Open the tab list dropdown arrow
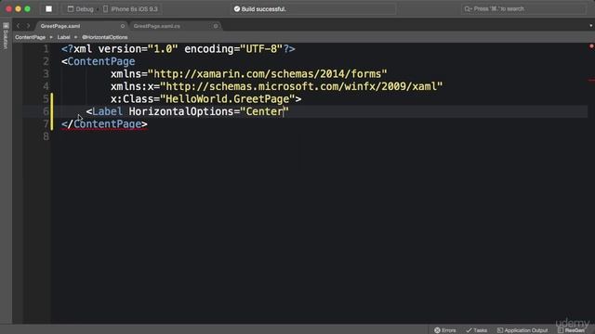Image resolution: width=595 pixels, height=334 pixels. point(591,26)
